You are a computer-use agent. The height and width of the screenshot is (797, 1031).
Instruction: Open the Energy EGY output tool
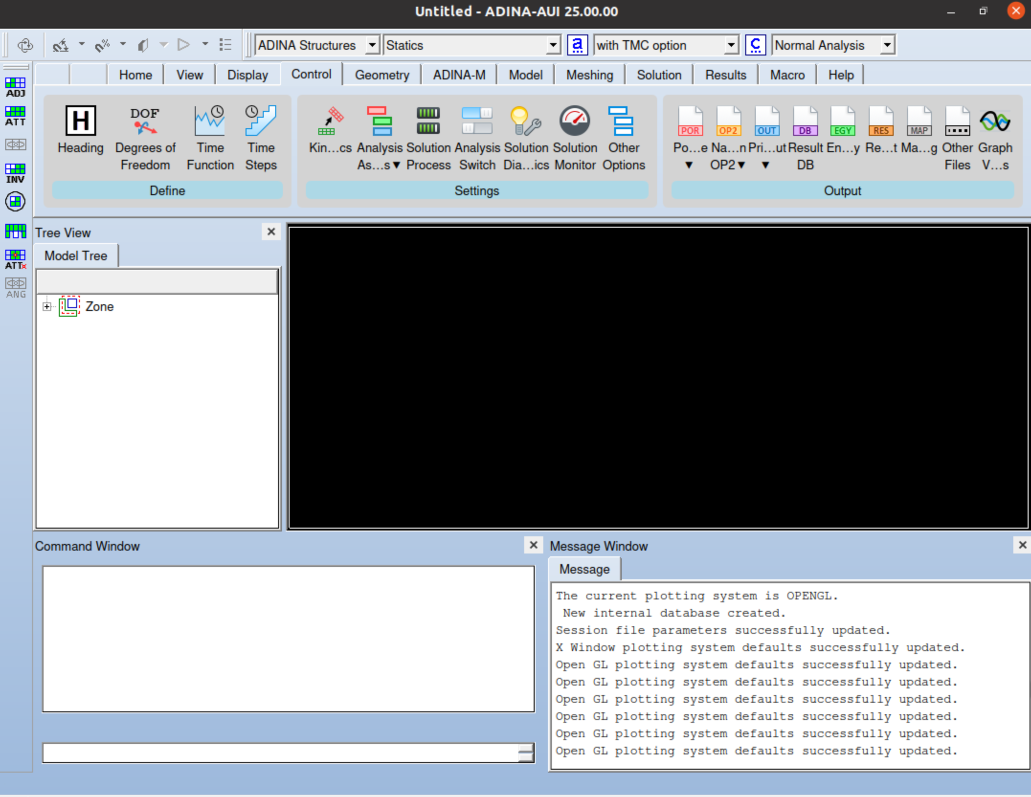tap(843, 129)
